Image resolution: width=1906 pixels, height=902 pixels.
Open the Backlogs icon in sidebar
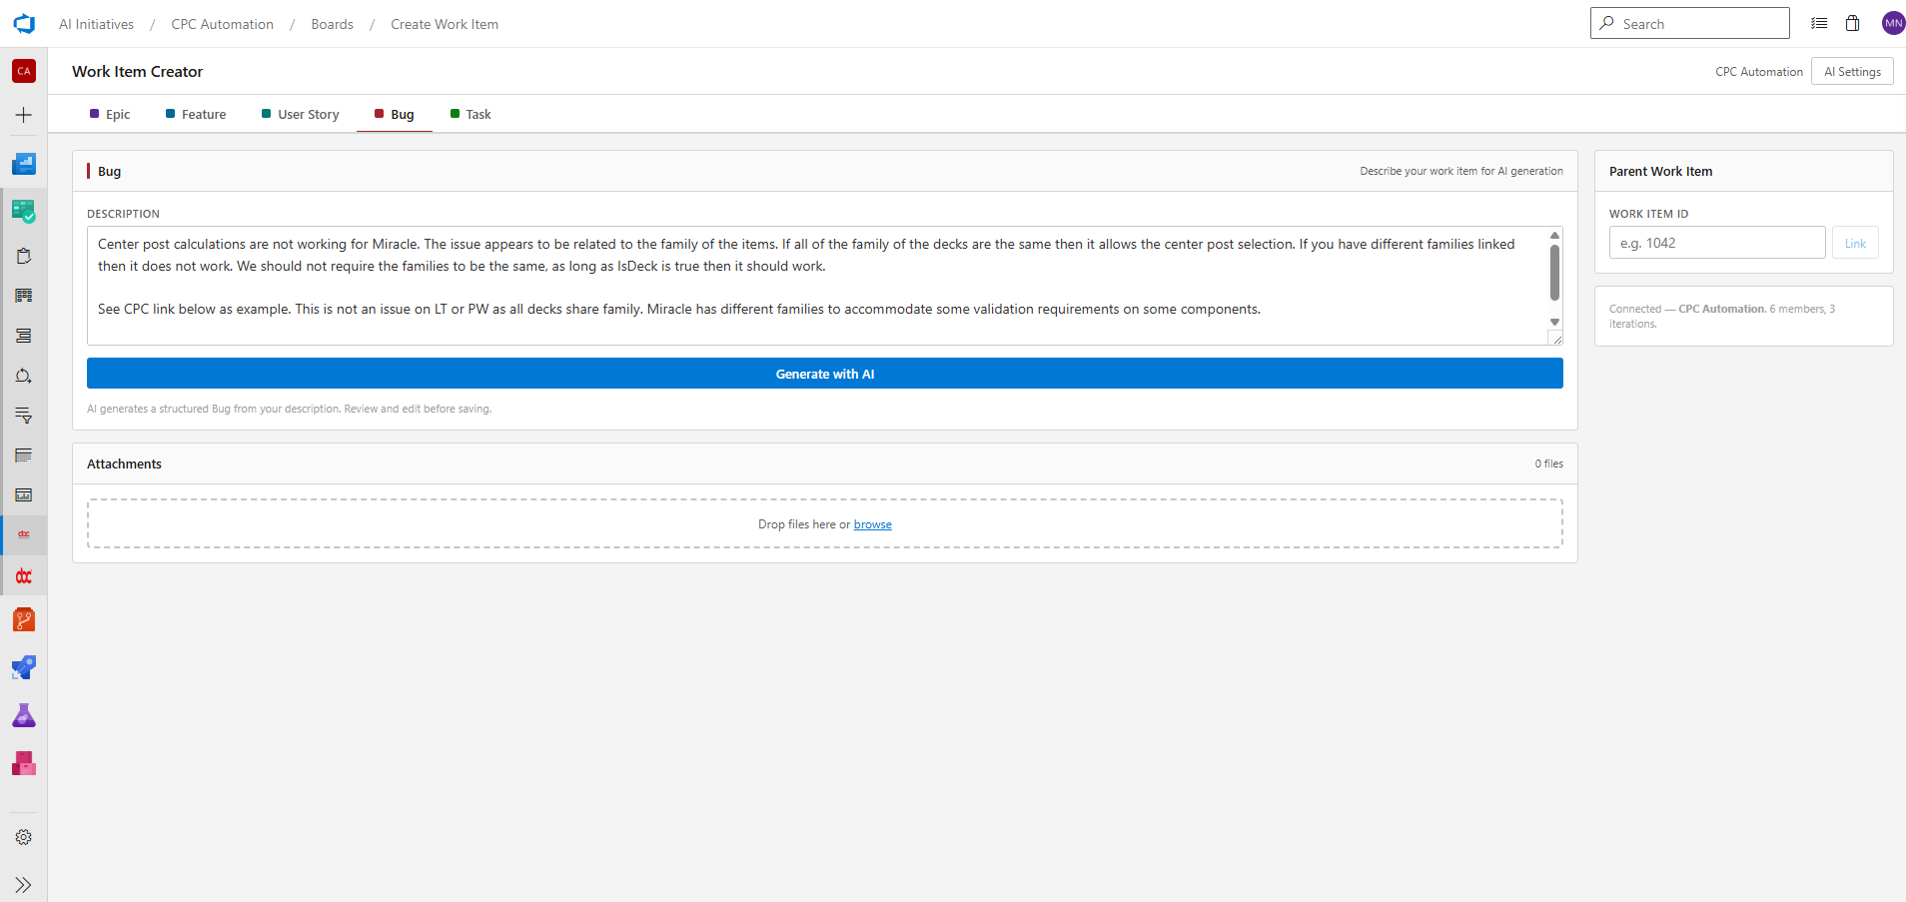24,336
